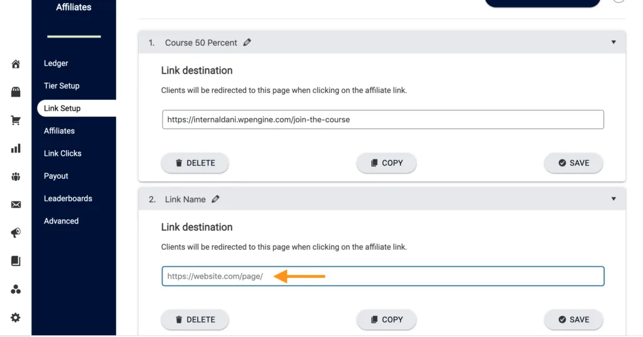Open the envelope mail icon in left rail

[x=16, y=205]
